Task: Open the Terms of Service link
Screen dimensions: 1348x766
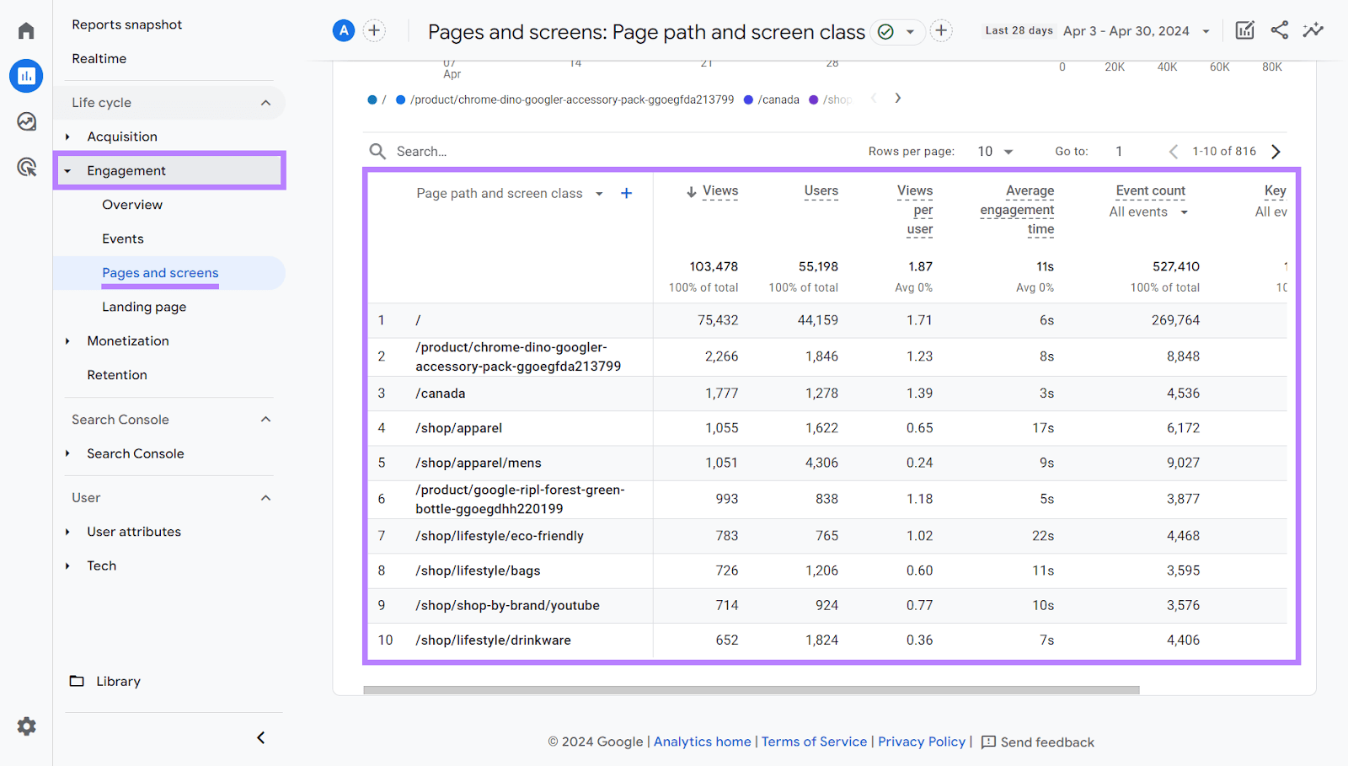Action: [x=814, y=742]
